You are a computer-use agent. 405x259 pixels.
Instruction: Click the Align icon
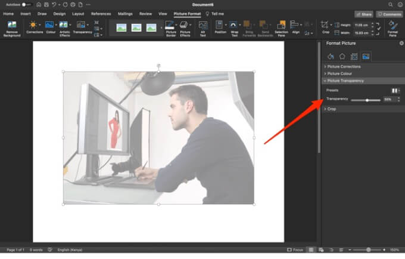(294, 25)
